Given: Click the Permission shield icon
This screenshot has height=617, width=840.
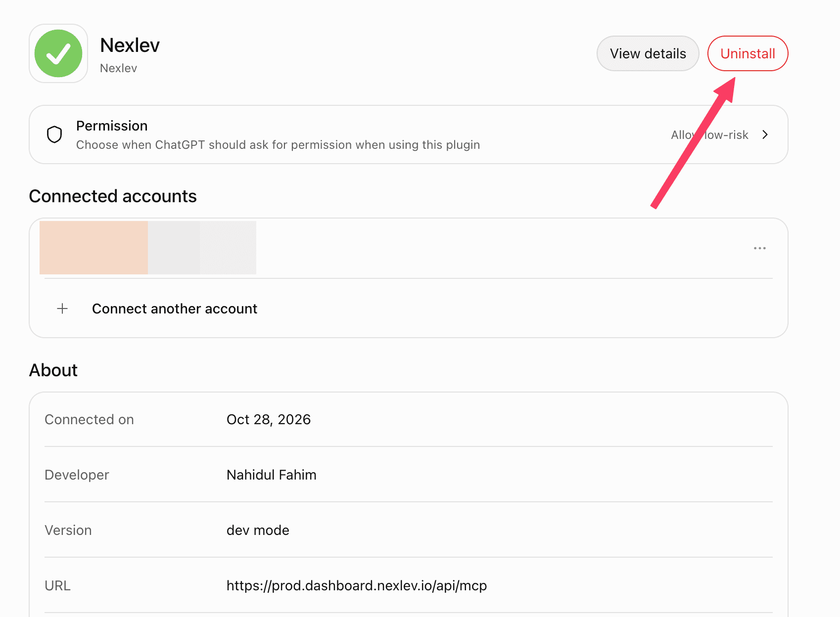Looking at the screenshot, I should tap(54, 134).
